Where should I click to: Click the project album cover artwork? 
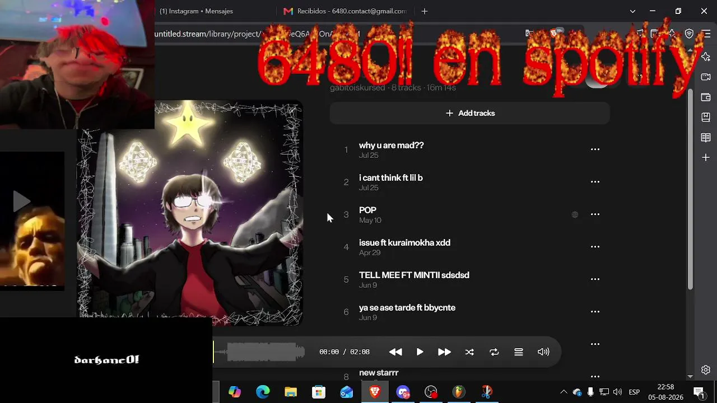coord(190,213)
